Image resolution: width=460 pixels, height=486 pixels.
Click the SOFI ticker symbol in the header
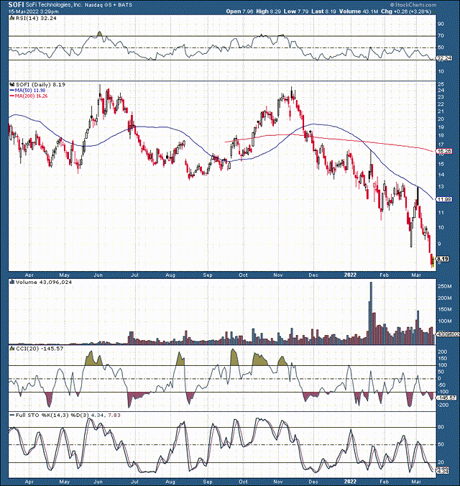pos(16,4)
